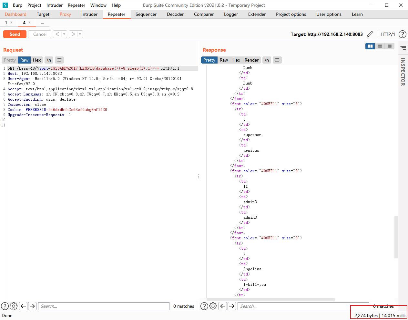Image resolution: width=408 pixels, height=320 pixels.
Task: Close Repeater request tab 1
Action: tap(12, 23)
